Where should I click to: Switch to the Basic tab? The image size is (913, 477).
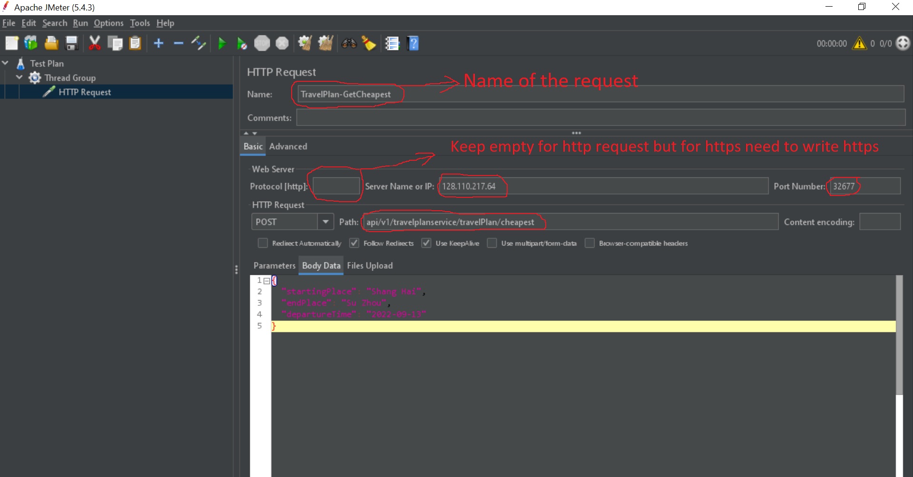coord(253,146)
